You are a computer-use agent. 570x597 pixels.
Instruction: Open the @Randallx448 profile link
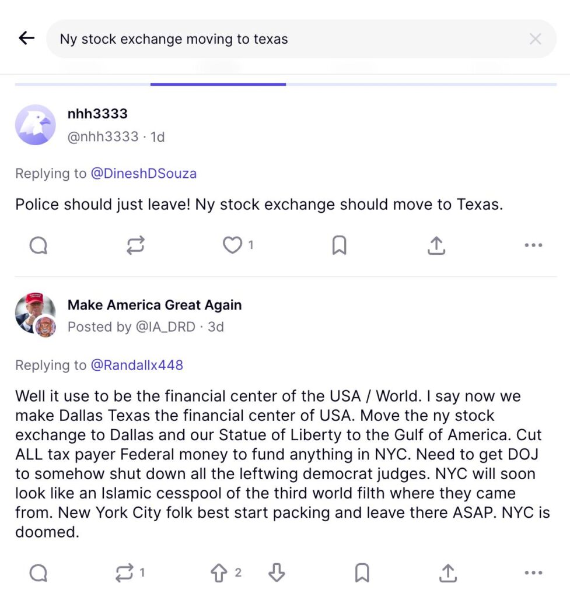click(x=137, y=365)
